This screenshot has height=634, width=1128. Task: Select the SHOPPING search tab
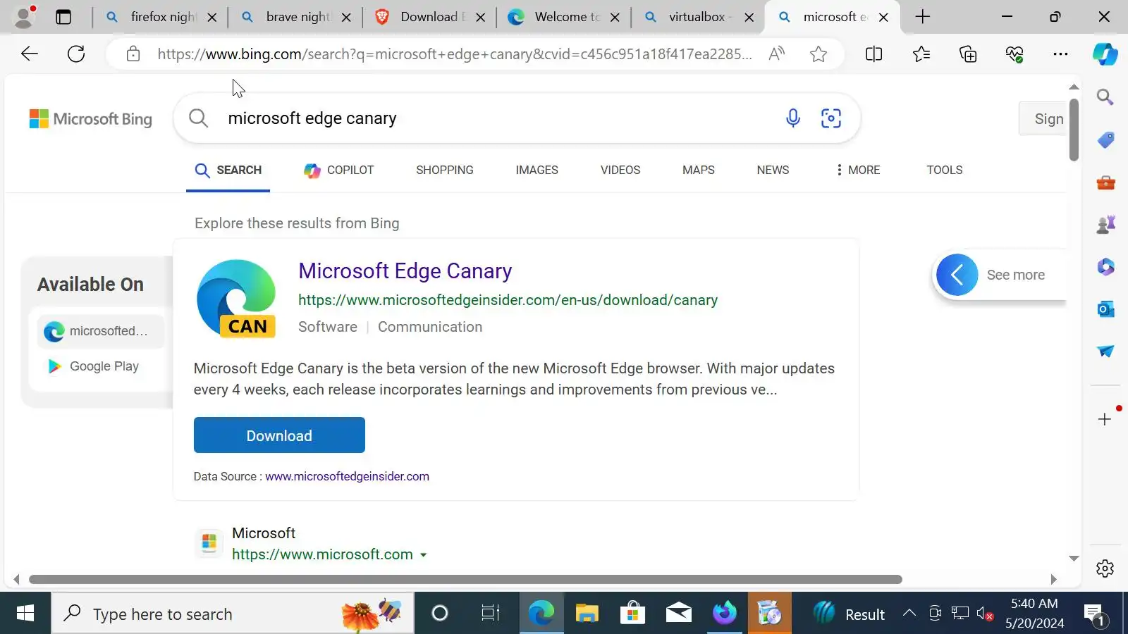pyautogui.click(x=445, y=170)
